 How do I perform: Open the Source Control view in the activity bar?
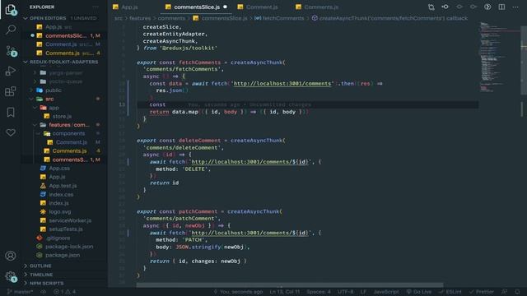11,51
